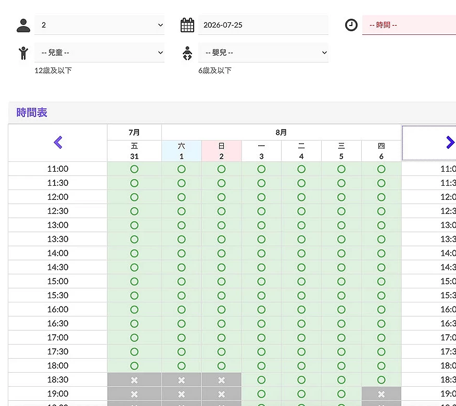Click the 8月 month header
Image resolution: width=456 pixels, height=406 pixels.
pos(281,132)
